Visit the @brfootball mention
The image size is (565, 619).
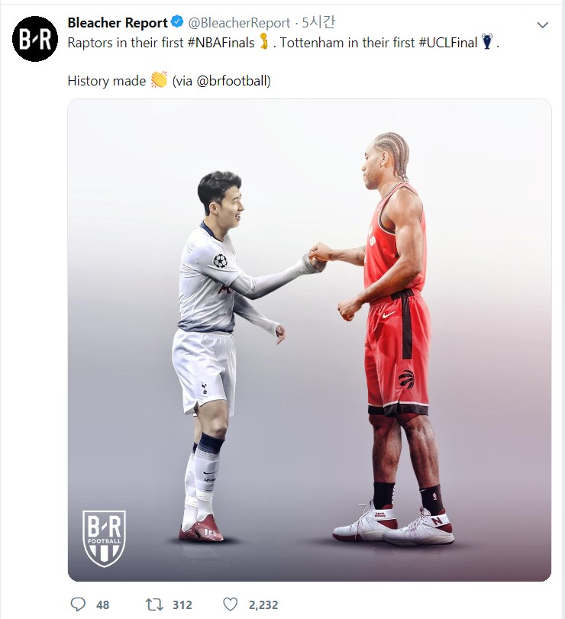231,81
